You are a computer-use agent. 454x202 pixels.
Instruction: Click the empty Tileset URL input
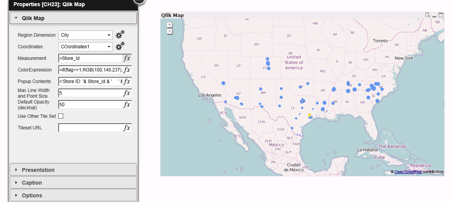[90, 128]
